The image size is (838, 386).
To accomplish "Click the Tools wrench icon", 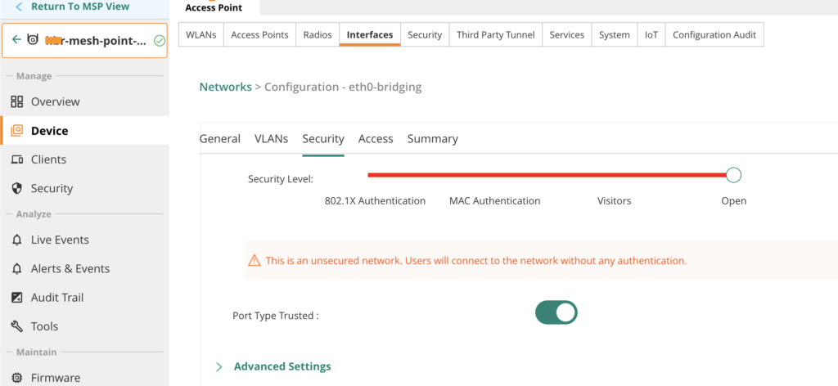I will pyautogui.click(x=16, y=326).
